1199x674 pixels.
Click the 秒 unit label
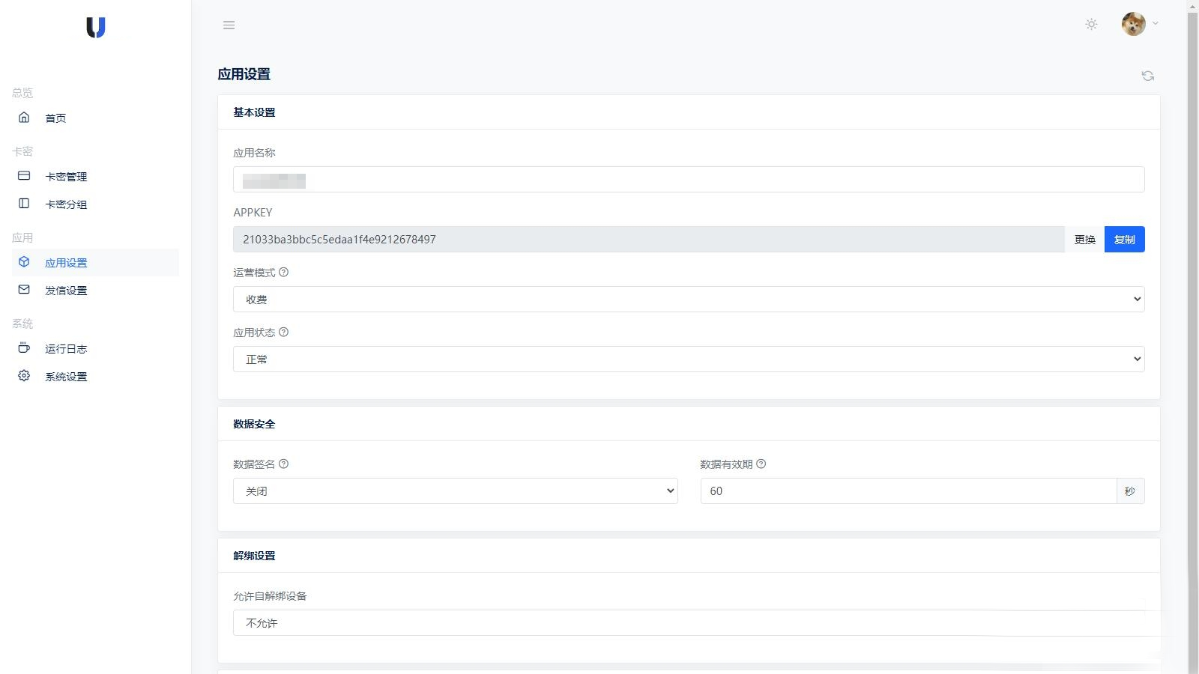click(x=1130, y=491)
